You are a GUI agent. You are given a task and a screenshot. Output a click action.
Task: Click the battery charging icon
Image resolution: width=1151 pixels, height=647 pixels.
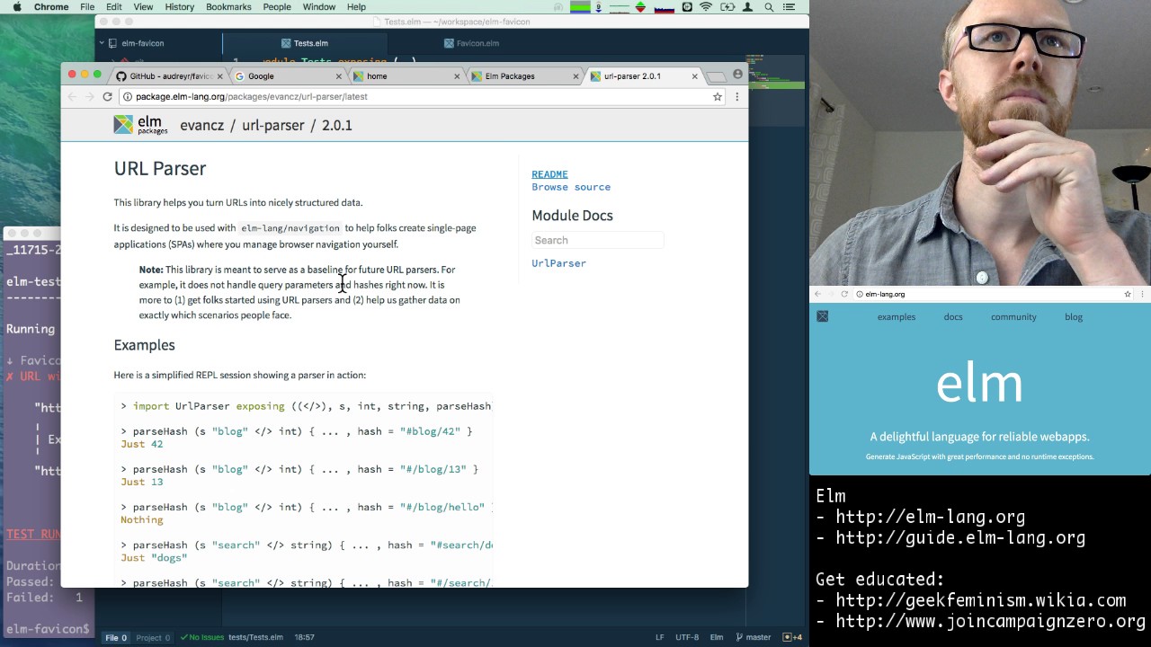pos(727,6)
